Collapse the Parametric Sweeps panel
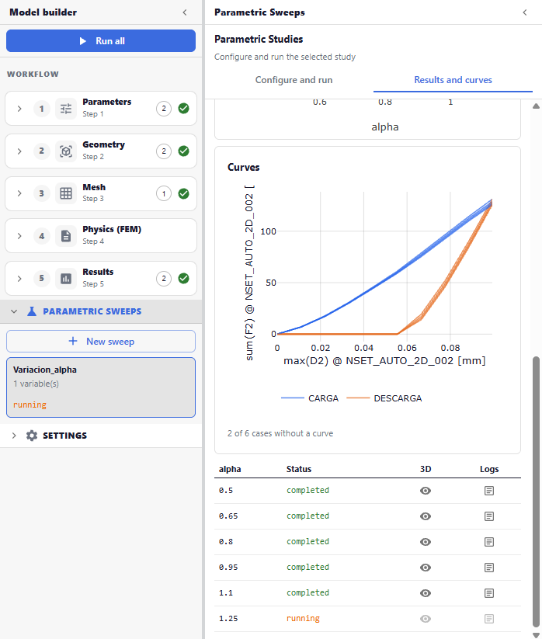Screen dimensions: 542x639 525,12
